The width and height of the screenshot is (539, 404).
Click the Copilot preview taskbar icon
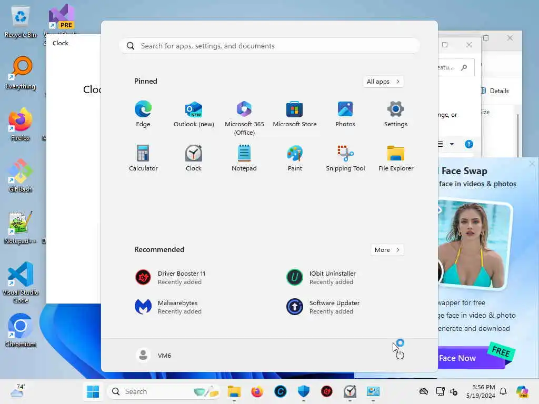point(522,391)
